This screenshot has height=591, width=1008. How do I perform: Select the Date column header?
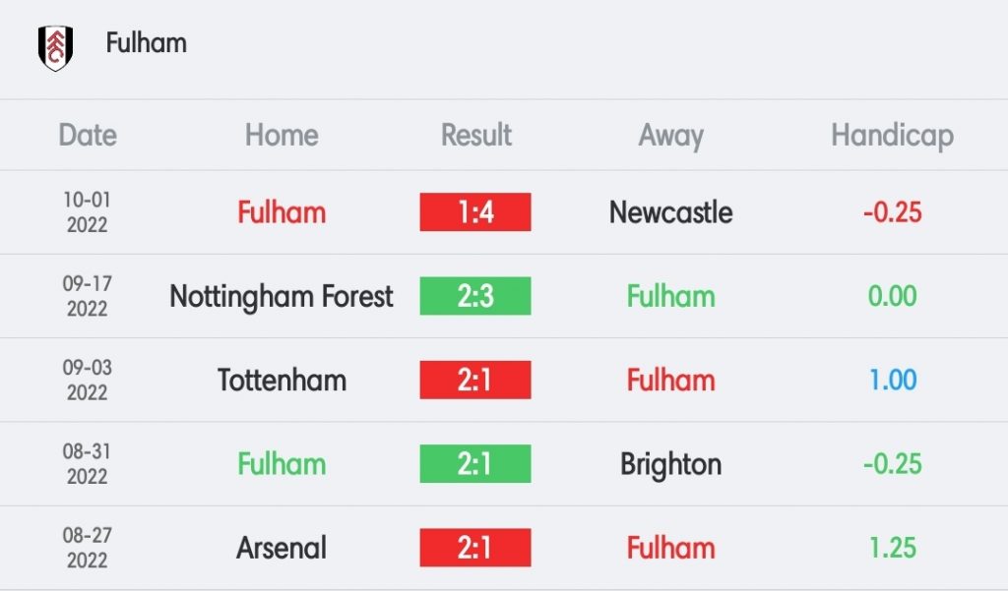(88, 135)
